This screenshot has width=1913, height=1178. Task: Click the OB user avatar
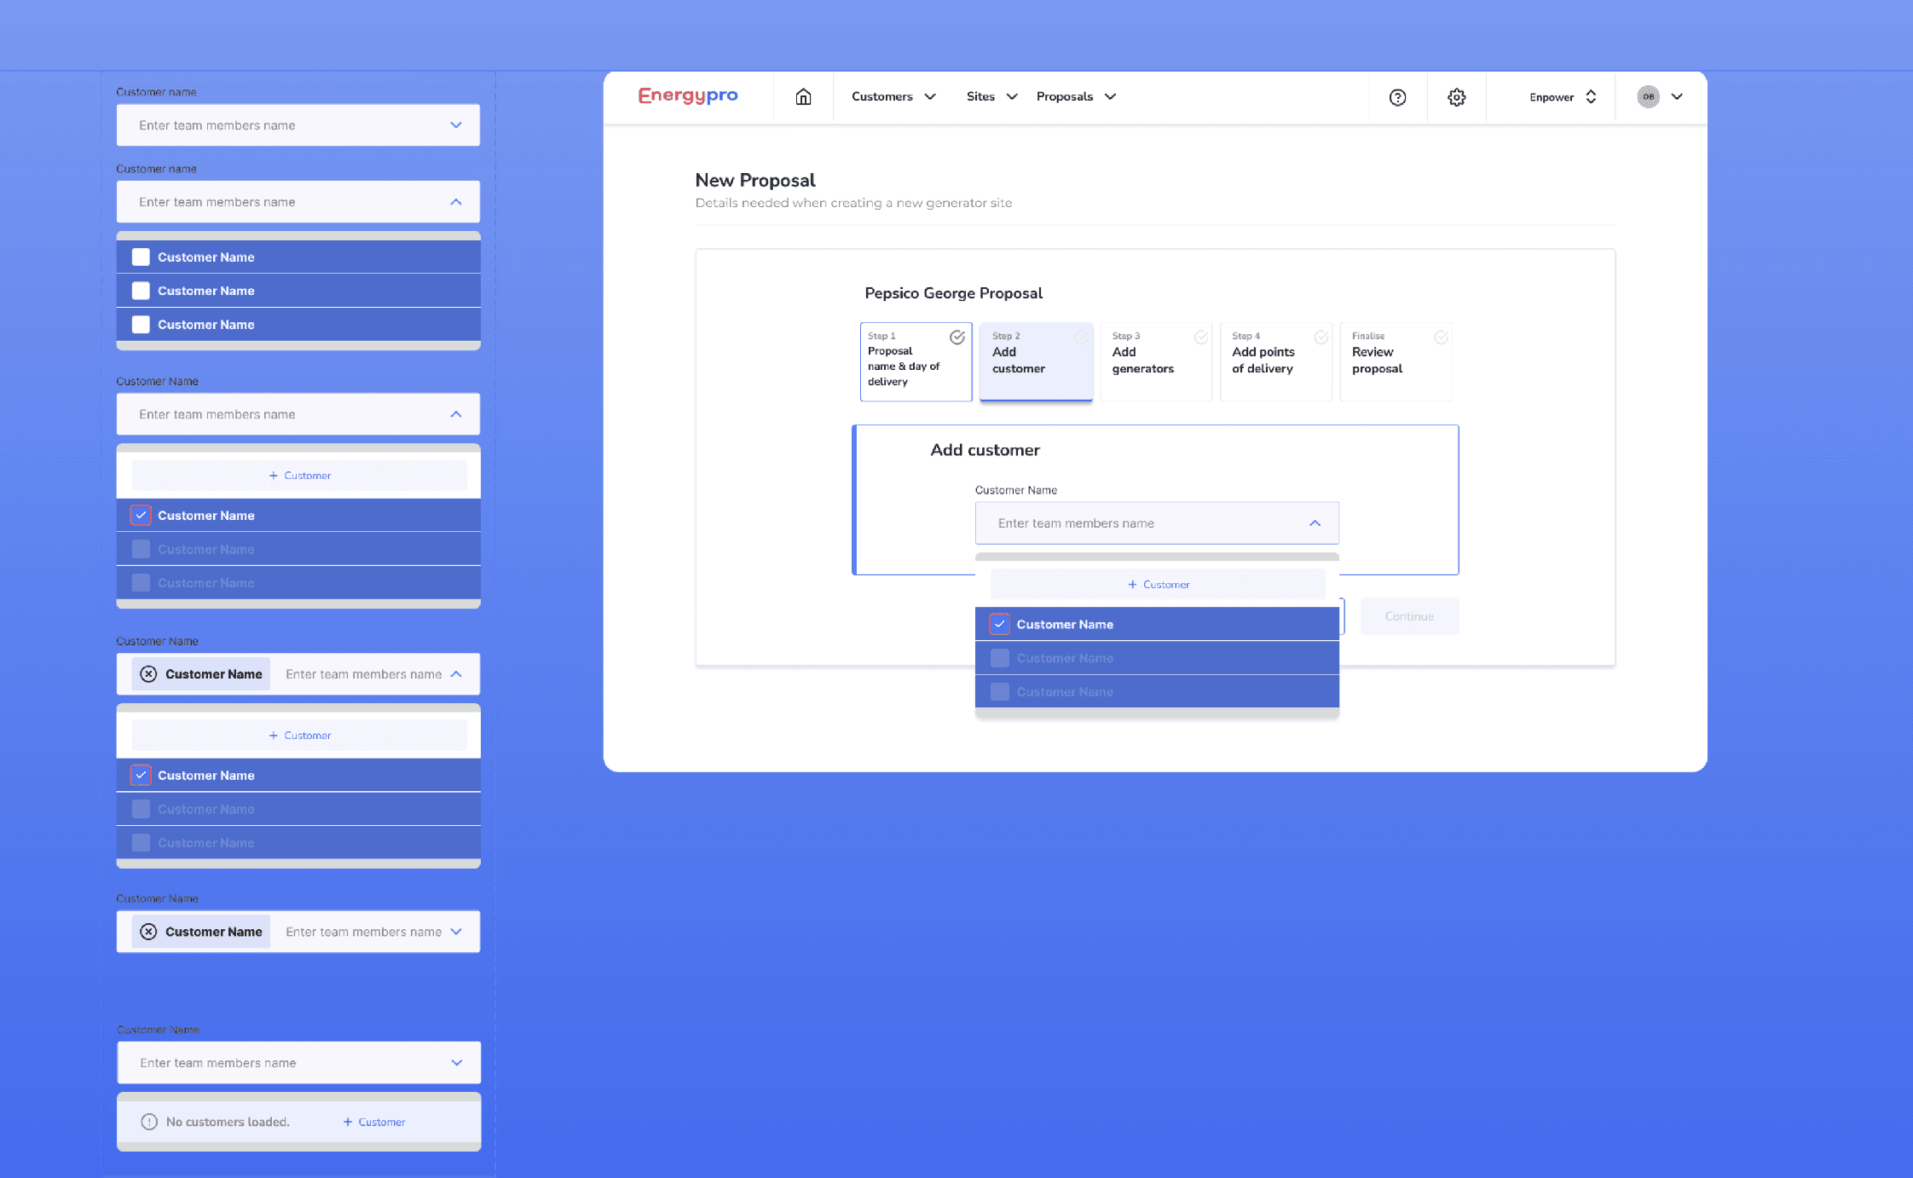1648,96
